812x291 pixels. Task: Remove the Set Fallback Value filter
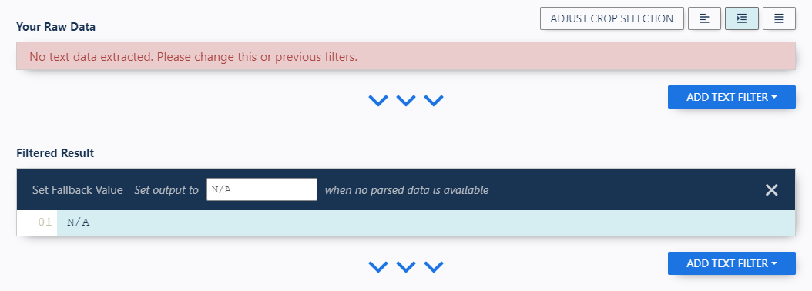772,190
